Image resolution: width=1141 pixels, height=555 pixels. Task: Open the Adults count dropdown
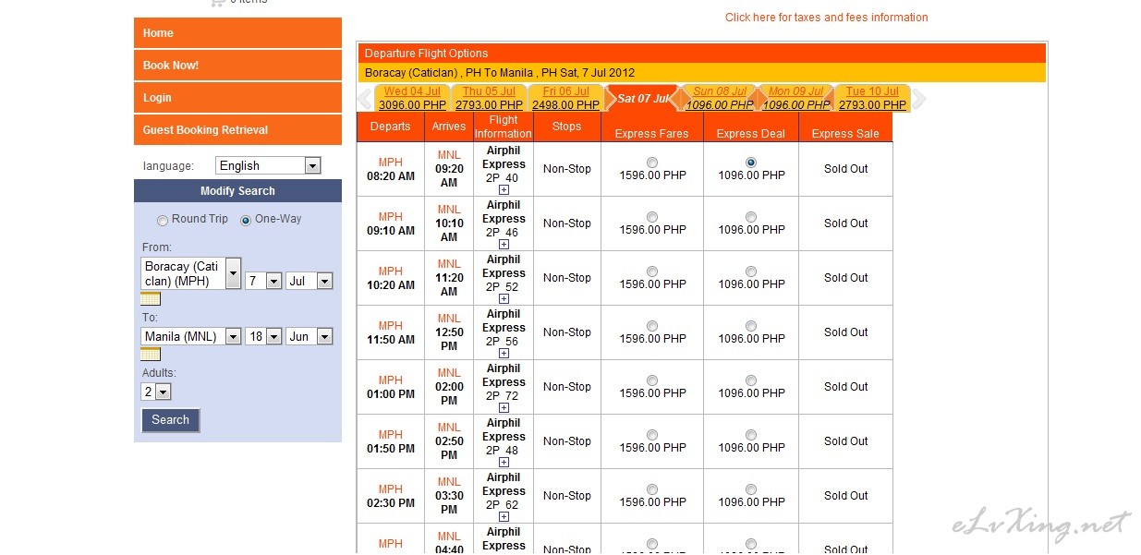156,392
